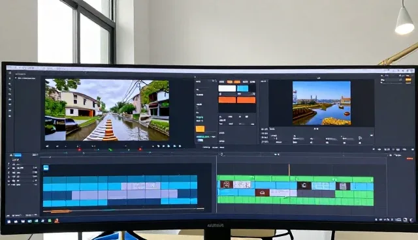Click the orange scrollbar under blue timeline
Screen dimensions: 418x240
click(57, 211)
